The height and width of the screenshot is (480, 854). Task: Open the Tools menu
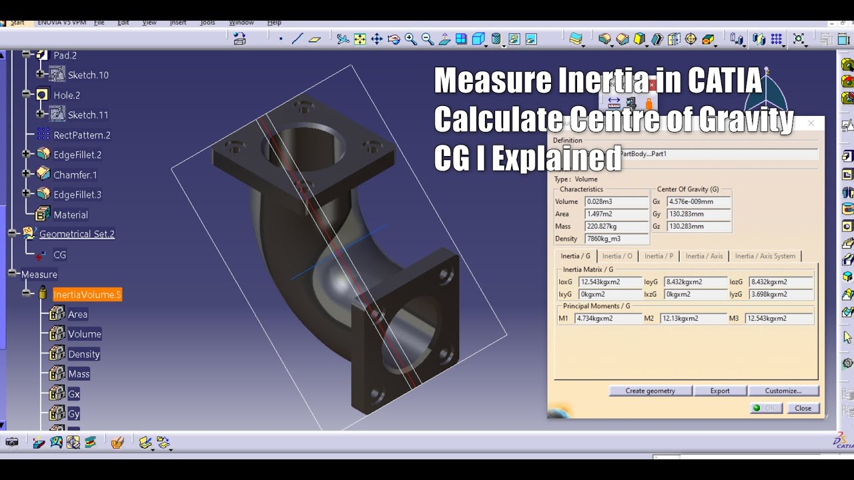click(x=207, y=23)
